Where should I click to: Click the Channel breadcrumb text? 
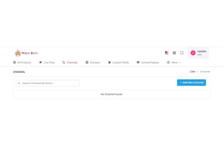pos(205,72)
